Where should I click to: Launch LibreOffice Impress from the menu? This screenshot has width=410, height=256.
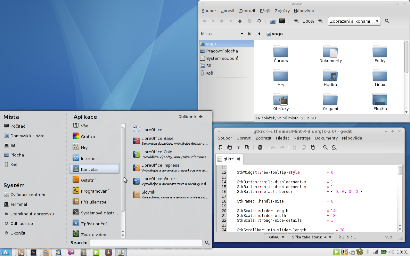[x=170, y=168]
